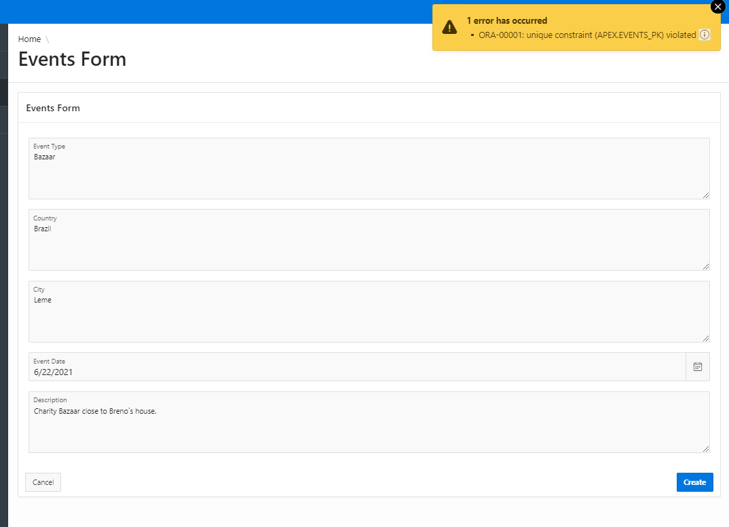Open the Event Date calendar picker
The height and width of the screenshot is (527, 729).
697,367
